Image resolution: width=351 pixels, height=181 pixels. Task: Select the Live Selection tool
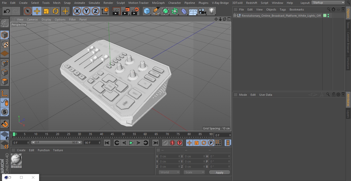pyautogui.click(x=28, y=11)
